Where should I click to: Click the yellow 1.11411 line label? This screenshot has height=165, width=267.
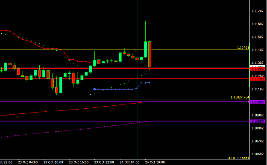[243, 48]
